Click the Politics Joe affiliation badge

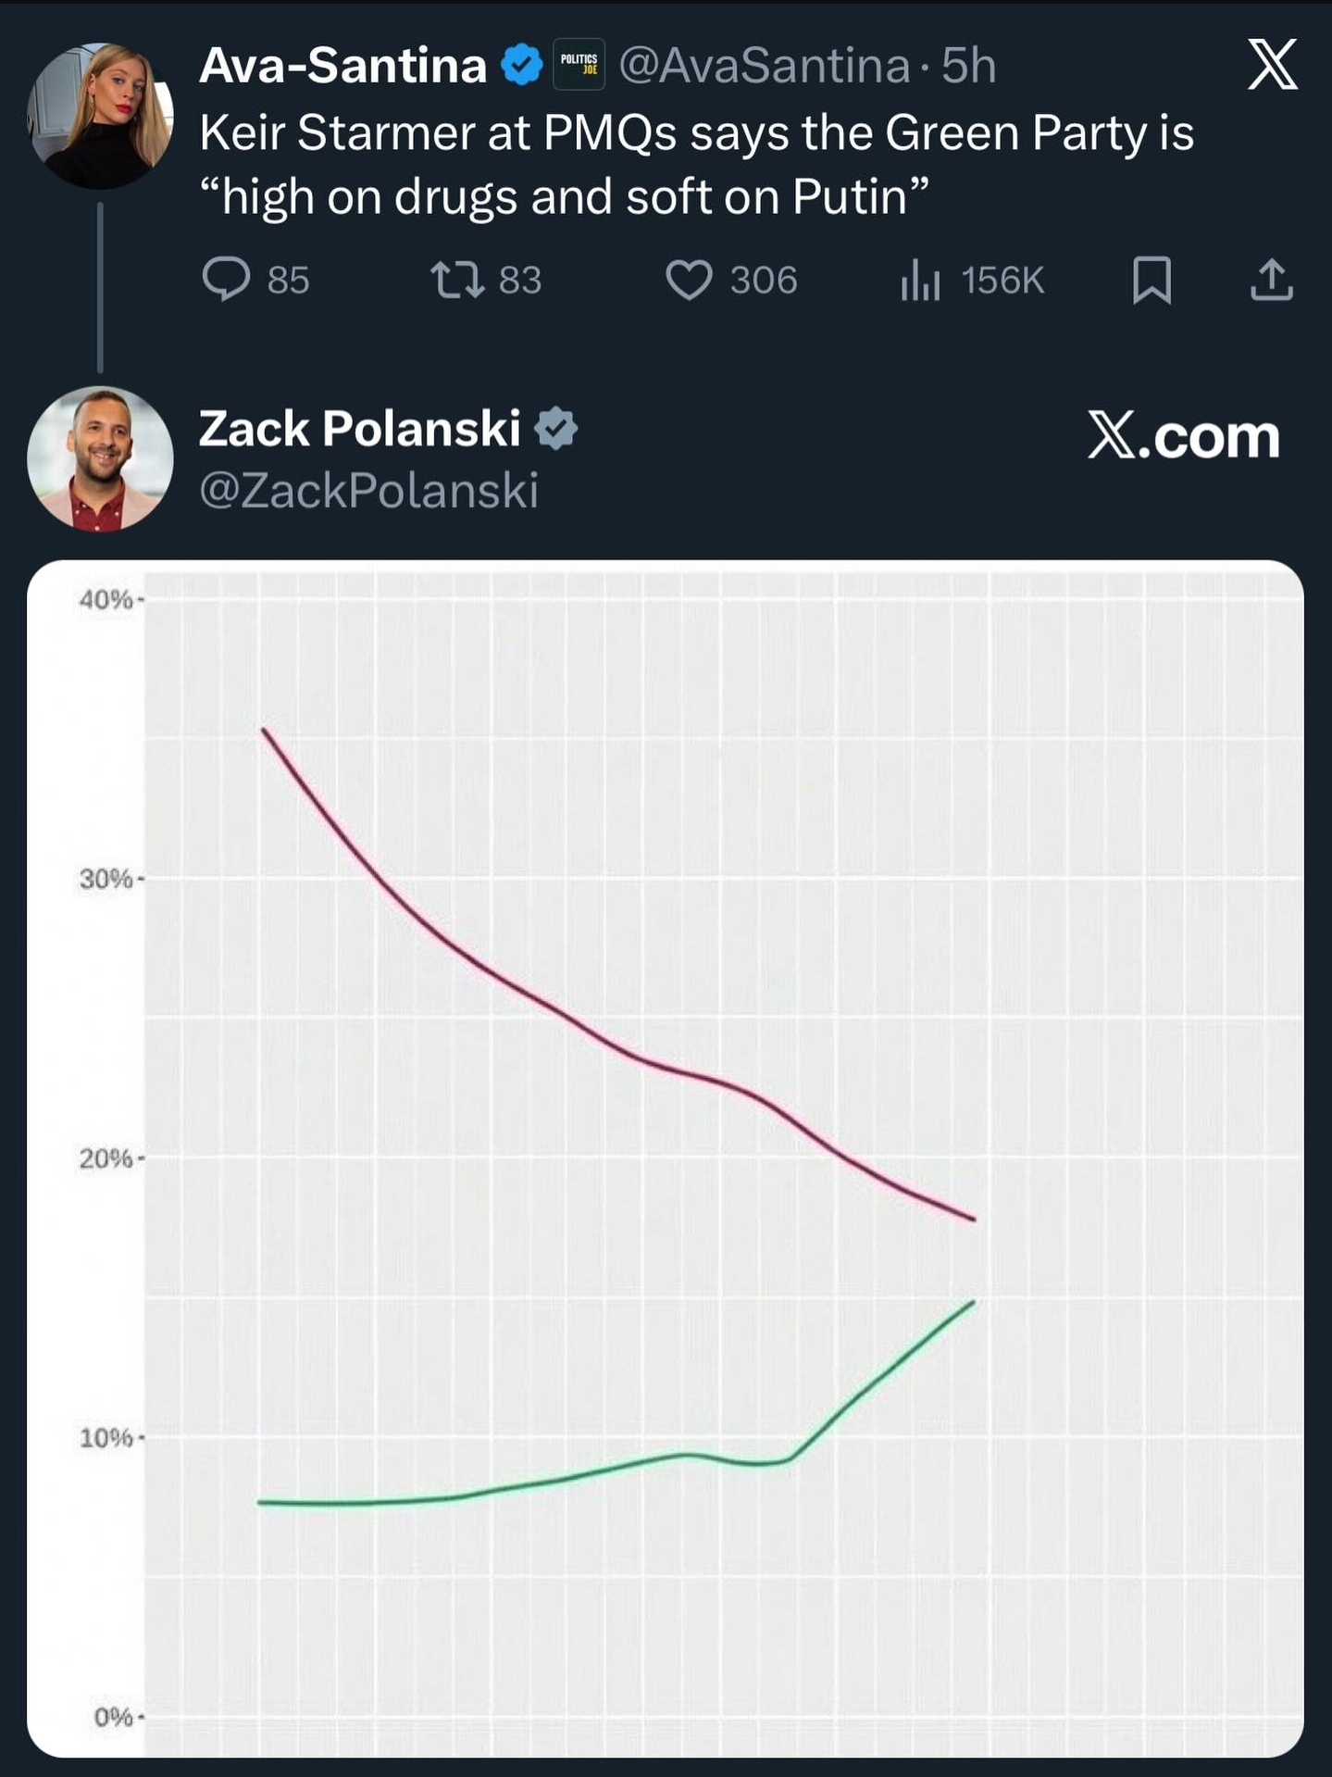[579, 65]
